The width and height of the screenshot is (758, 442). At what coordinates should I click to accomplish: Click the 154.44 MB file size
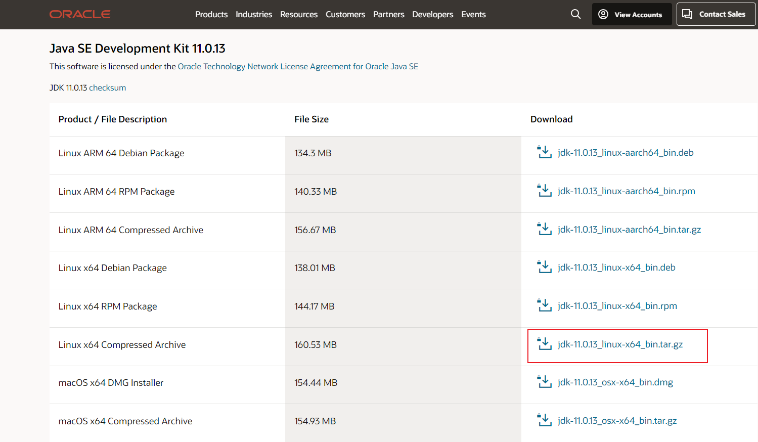(316, 382)
